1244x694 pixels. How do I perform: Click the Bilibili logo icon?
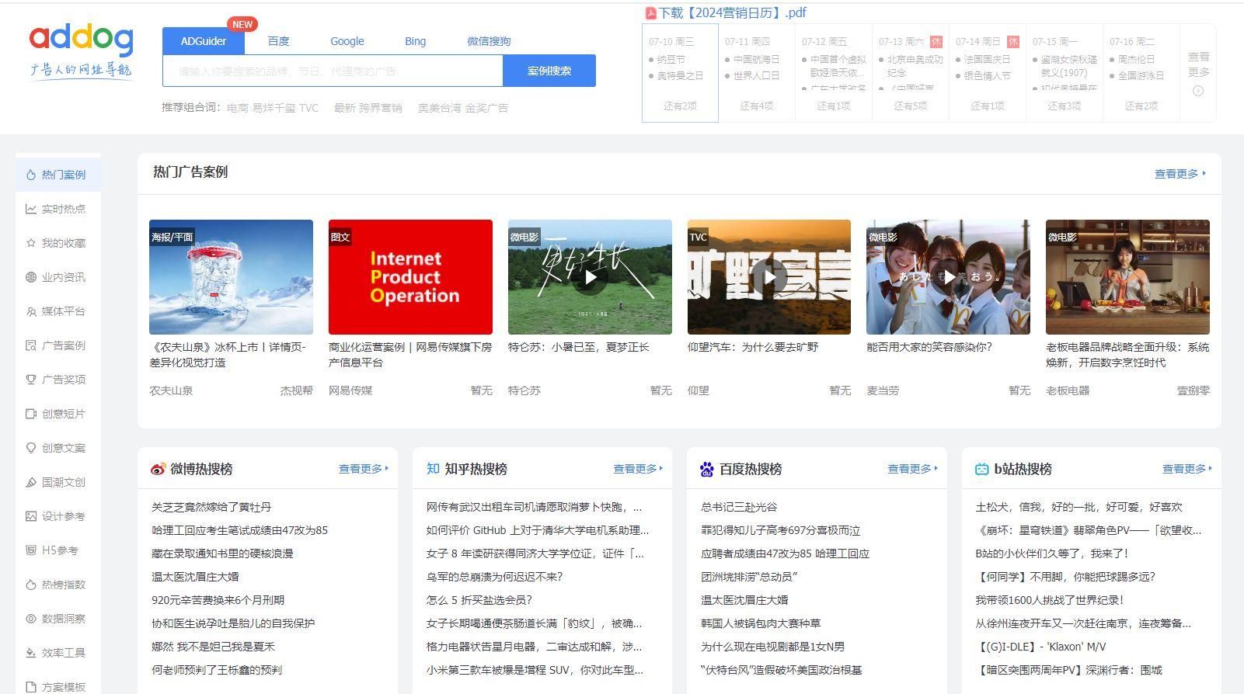[981, 469]
